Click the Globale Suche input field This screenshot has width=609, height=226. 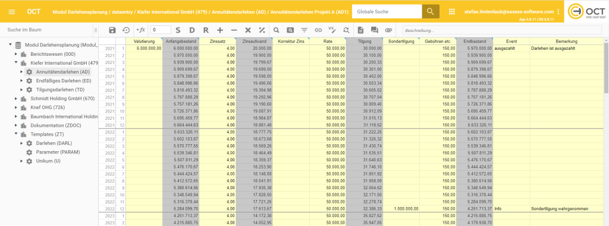click(x=387, y=12)
